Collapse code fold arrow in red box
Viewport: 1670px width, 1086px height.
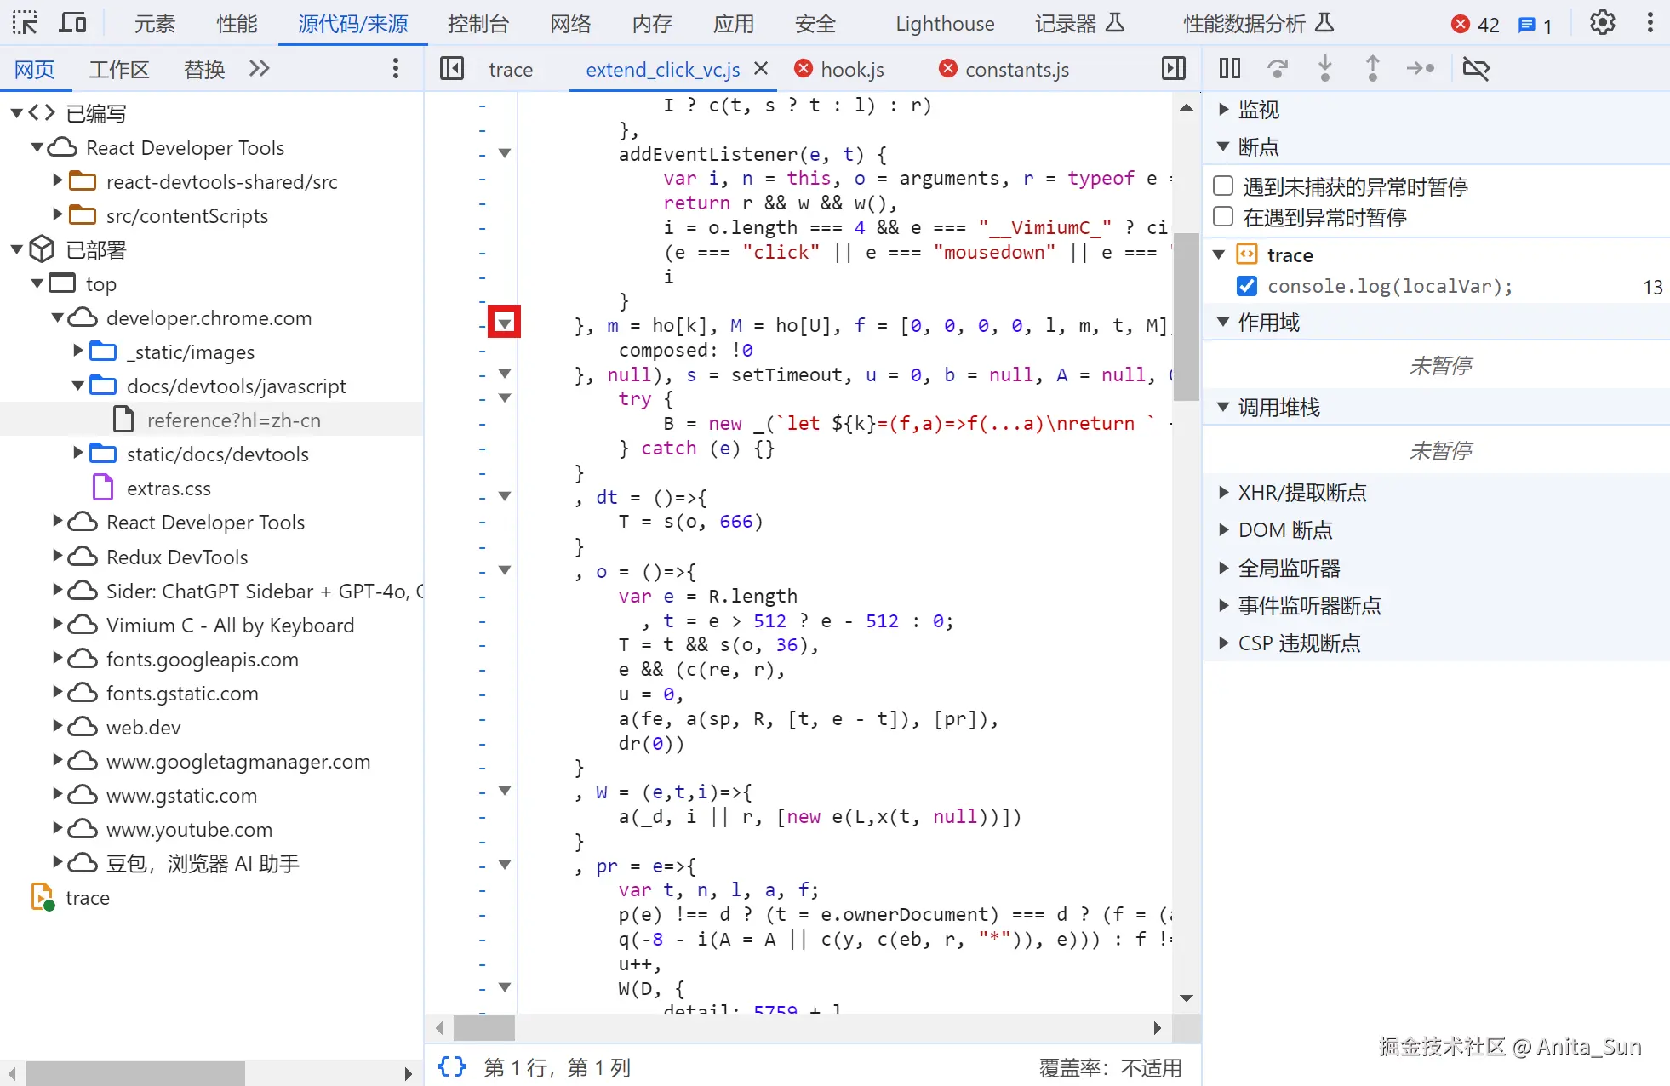click(x=505, y=323)
